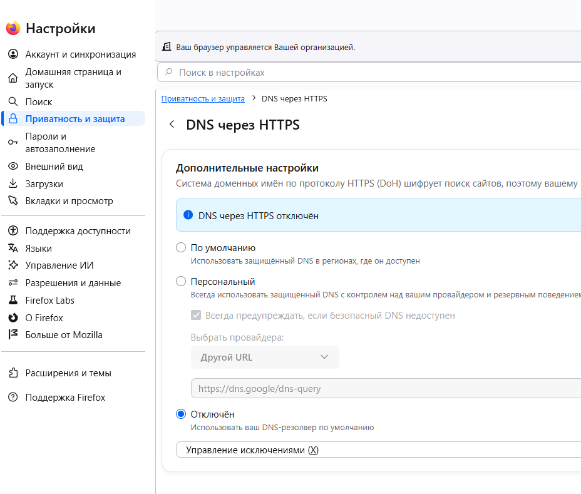581x494 pixels.
Task: Focus the Поиск в настройках search field
Action: 369,72
